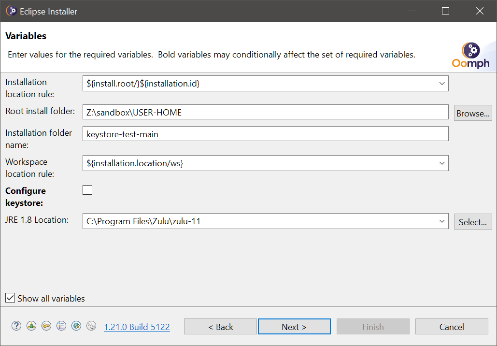The image size is (497, 346).
Task: Click the 'Configure keystore:' bold label
Action: pyautogui.click(x=26, y=197)
